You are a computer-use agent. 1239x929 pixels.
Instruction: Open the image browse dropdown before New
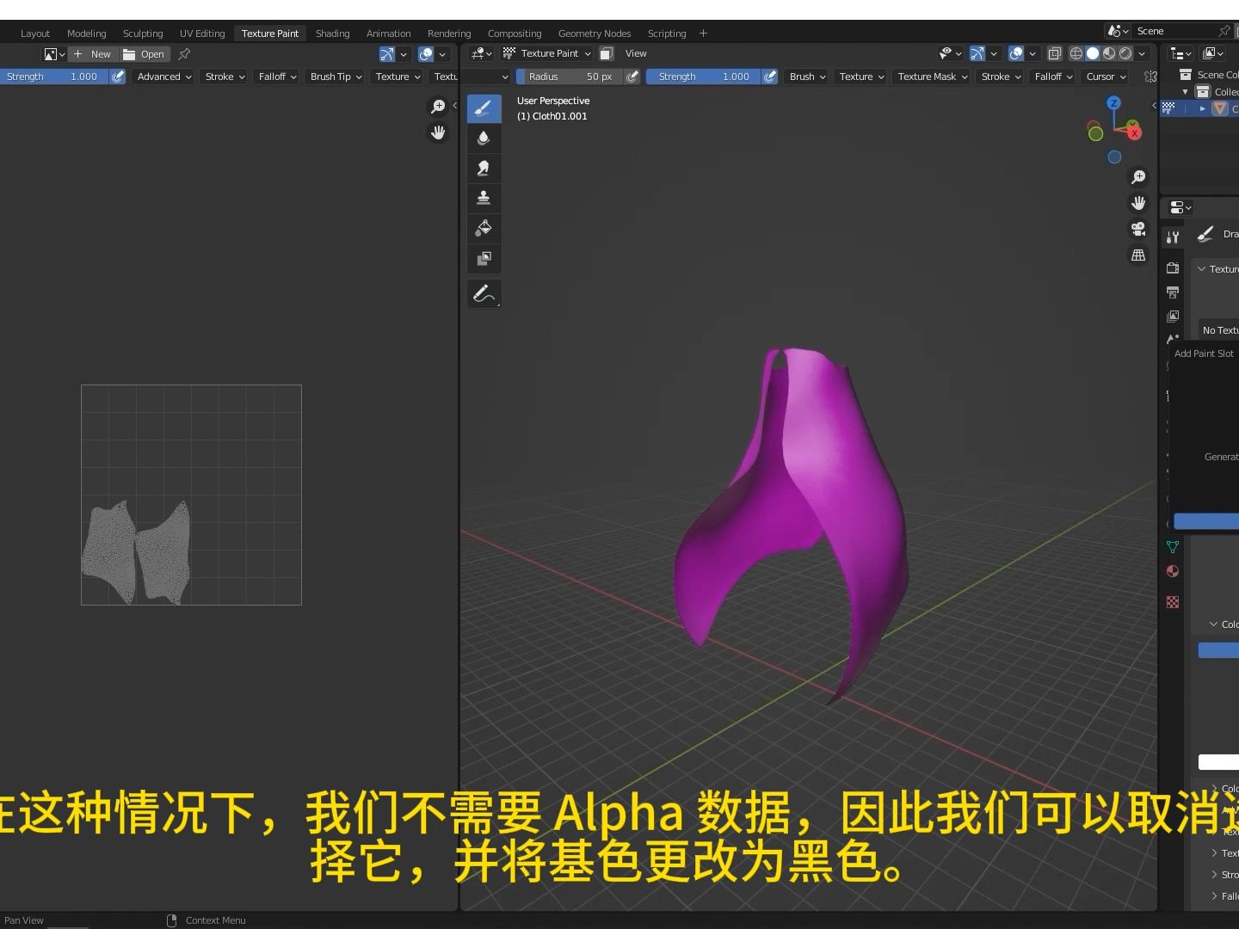click(54, 54)
